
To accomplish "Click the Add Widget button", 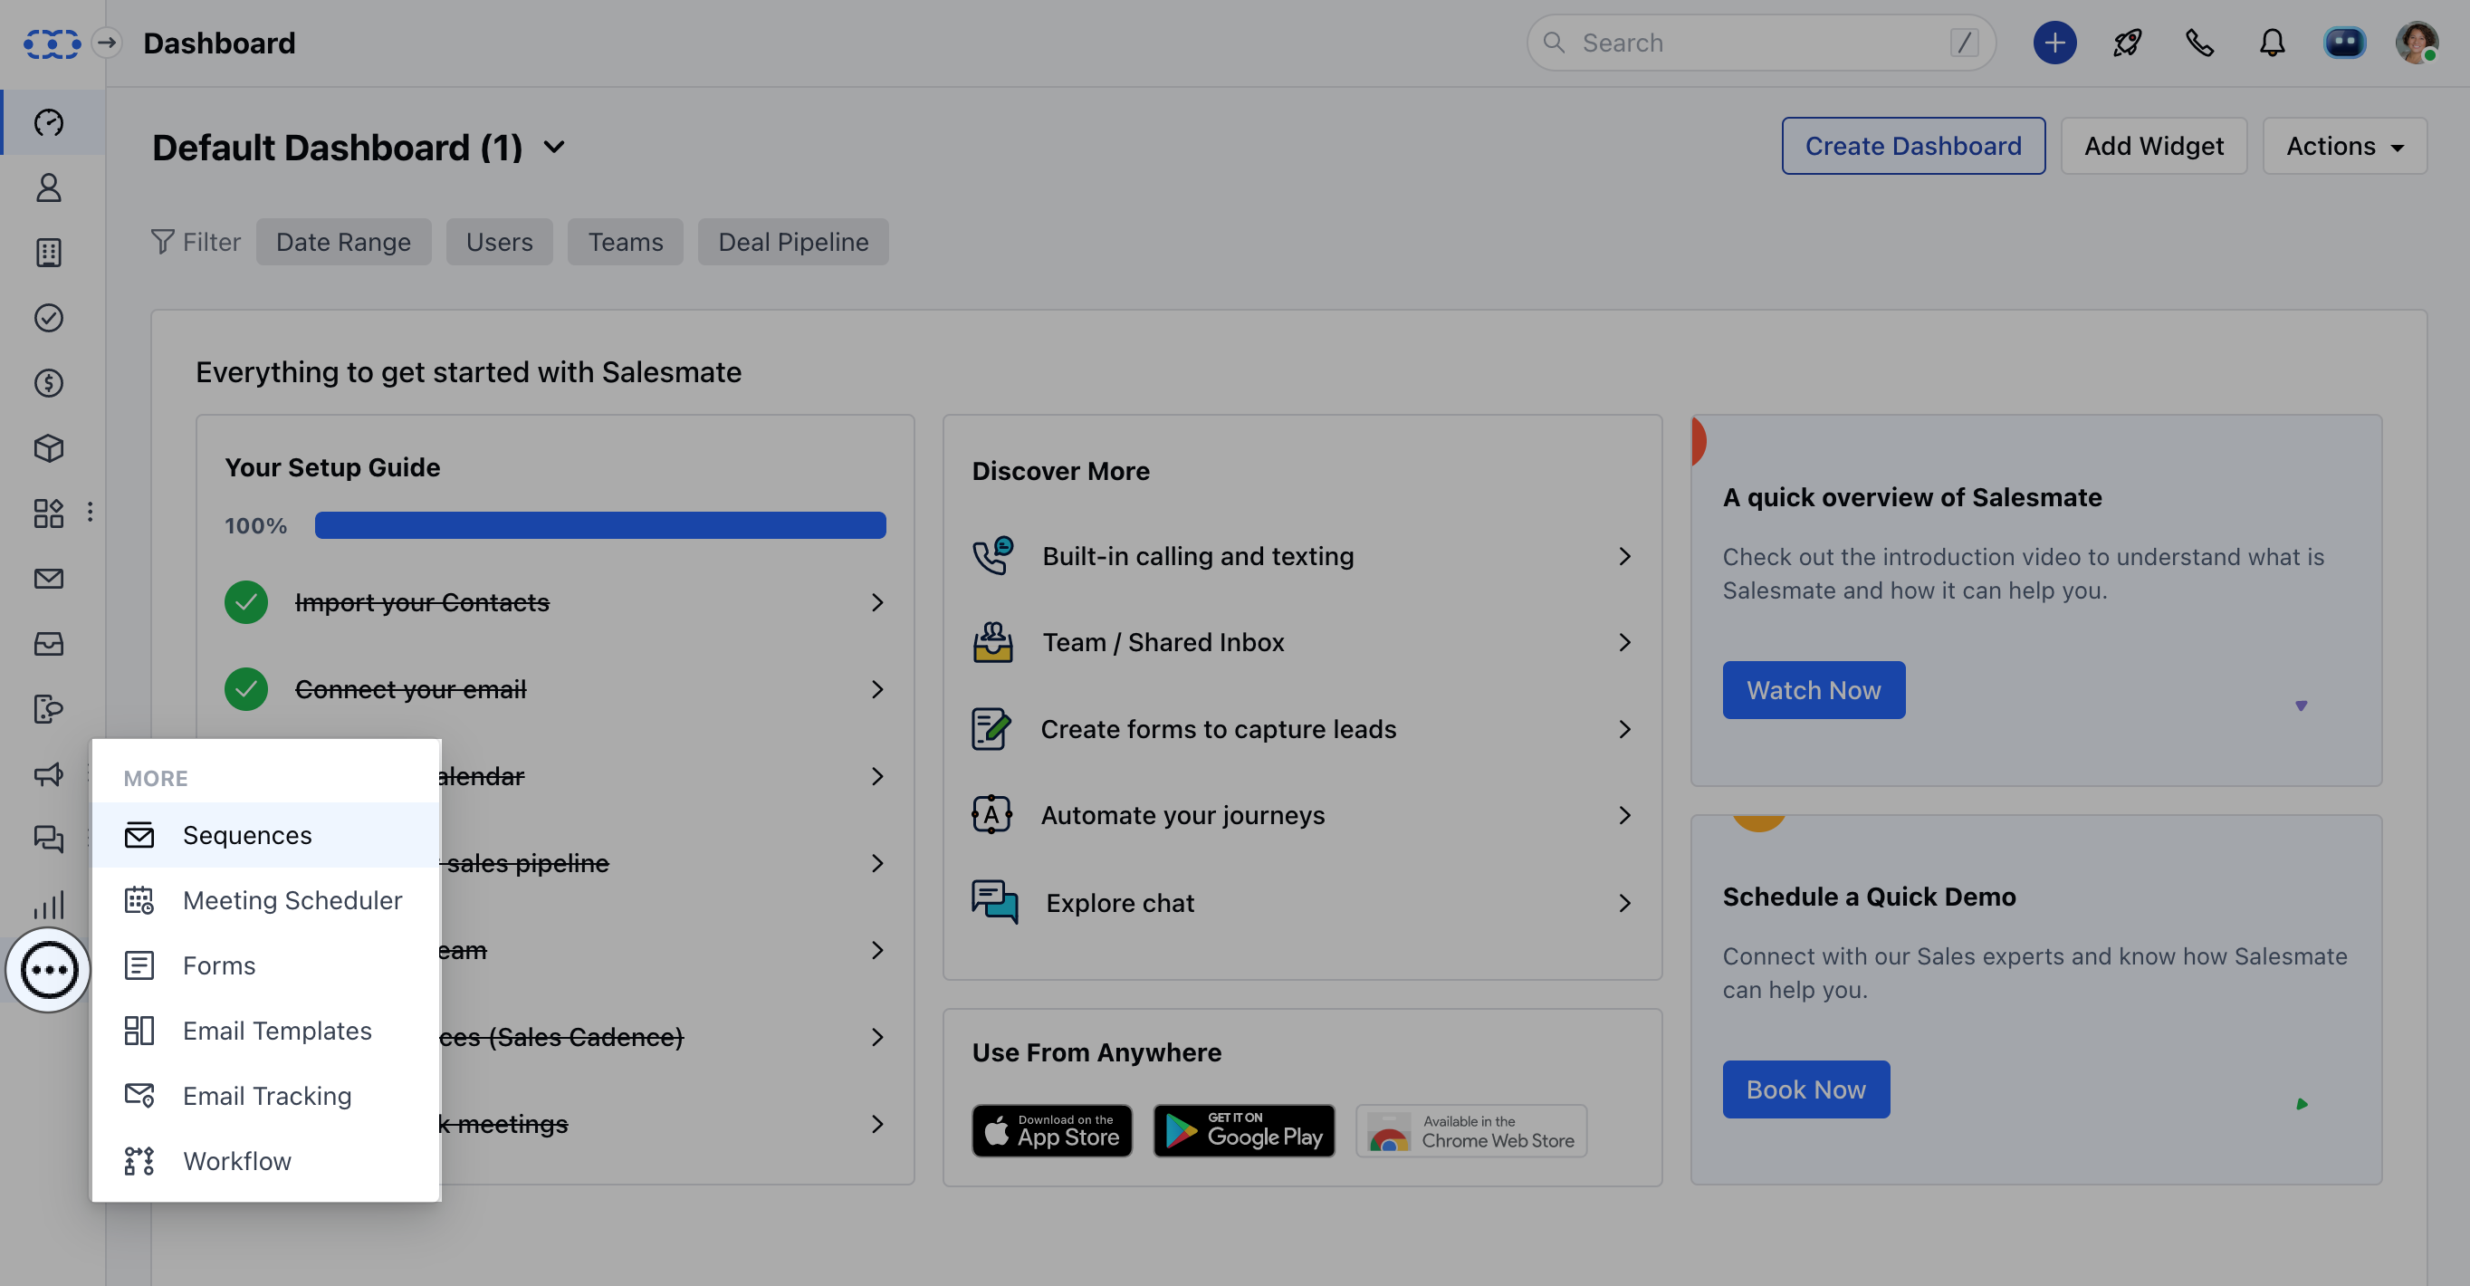I will (x=2154, y=146).
